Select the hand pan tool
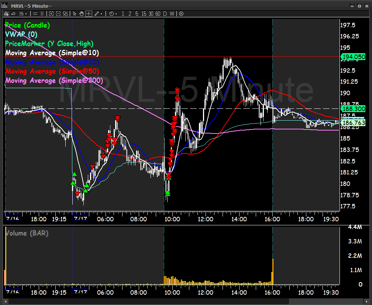Viewport: 372px width, 305px height. pyautogui.click(x=81, y=14)
